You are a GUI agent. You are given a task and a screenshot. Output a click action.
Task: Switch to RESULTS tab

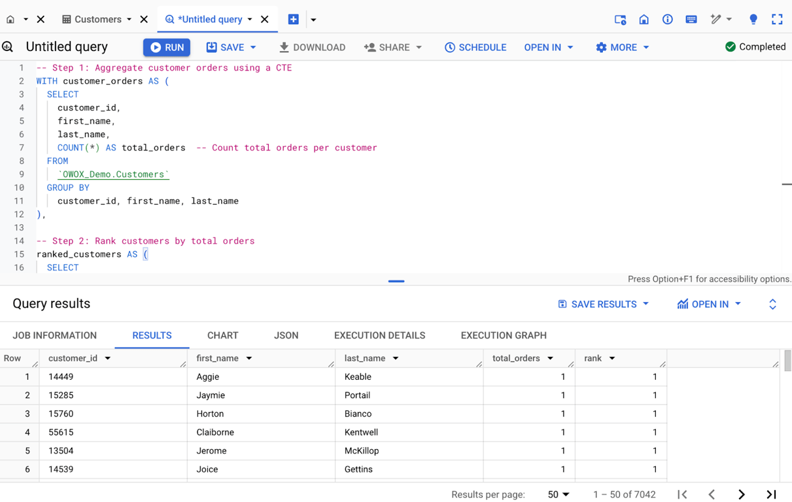(x=152, y=335)
